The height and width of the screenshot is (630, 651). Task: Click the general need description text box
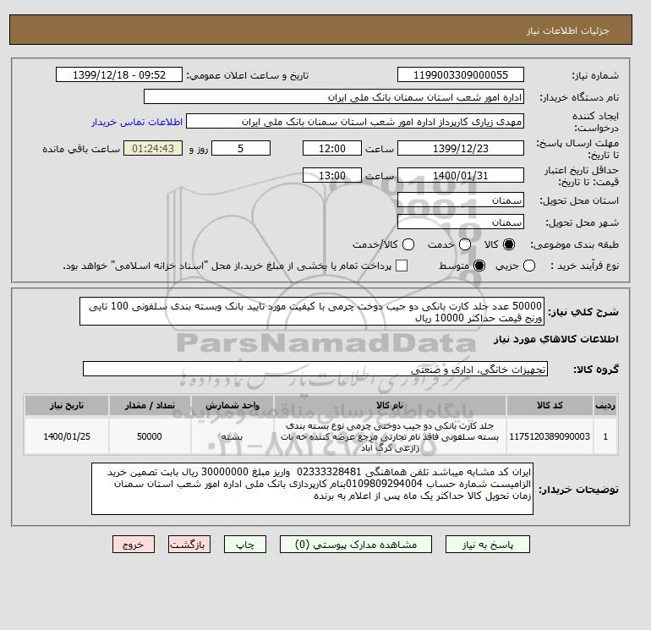pos(312,311)
